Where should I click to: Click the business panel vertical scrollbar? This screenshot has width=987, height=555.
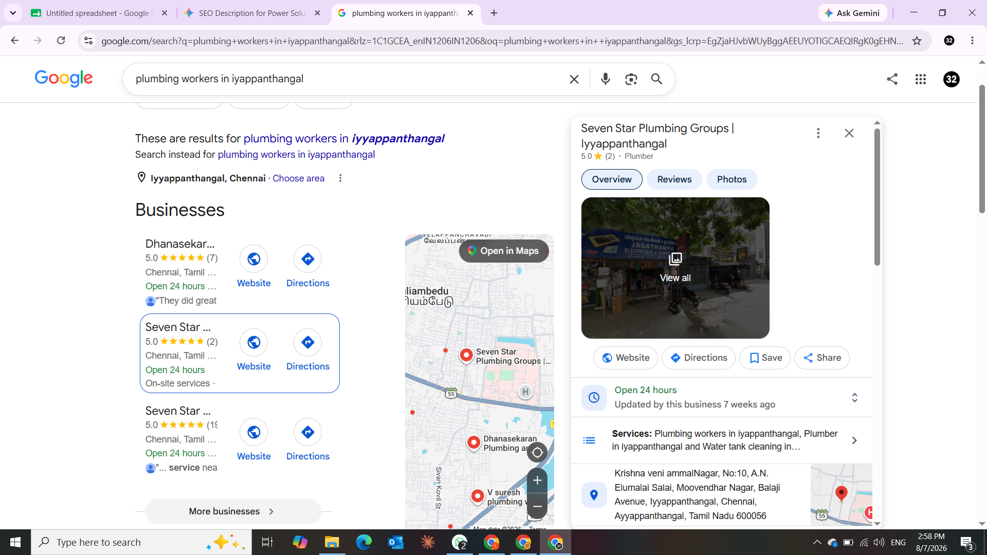pos(877,197)
